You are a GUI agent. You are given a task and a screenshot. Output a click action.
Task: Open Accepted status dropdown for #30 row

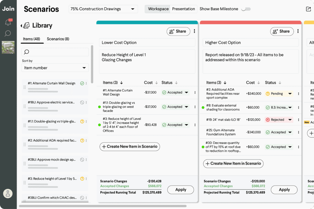tap(279, 147)
